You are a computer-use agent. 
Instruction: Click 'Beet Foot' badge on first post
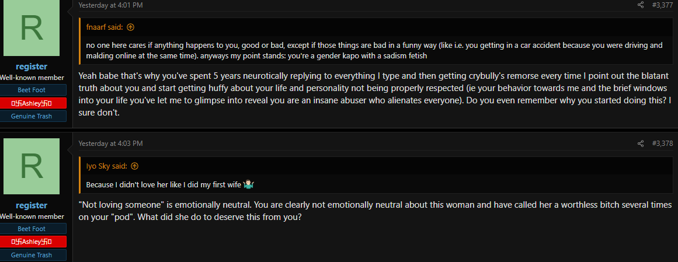32,90
